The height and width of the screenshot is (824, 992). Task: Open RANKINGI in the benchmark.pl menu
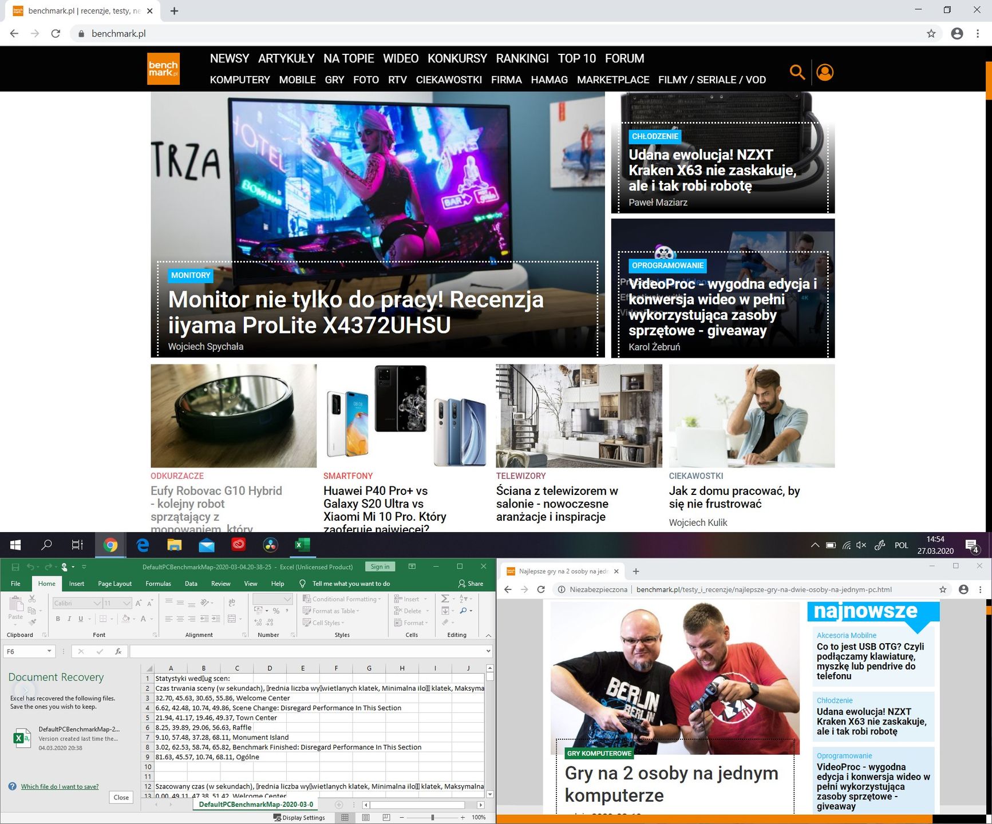point(522,58)
